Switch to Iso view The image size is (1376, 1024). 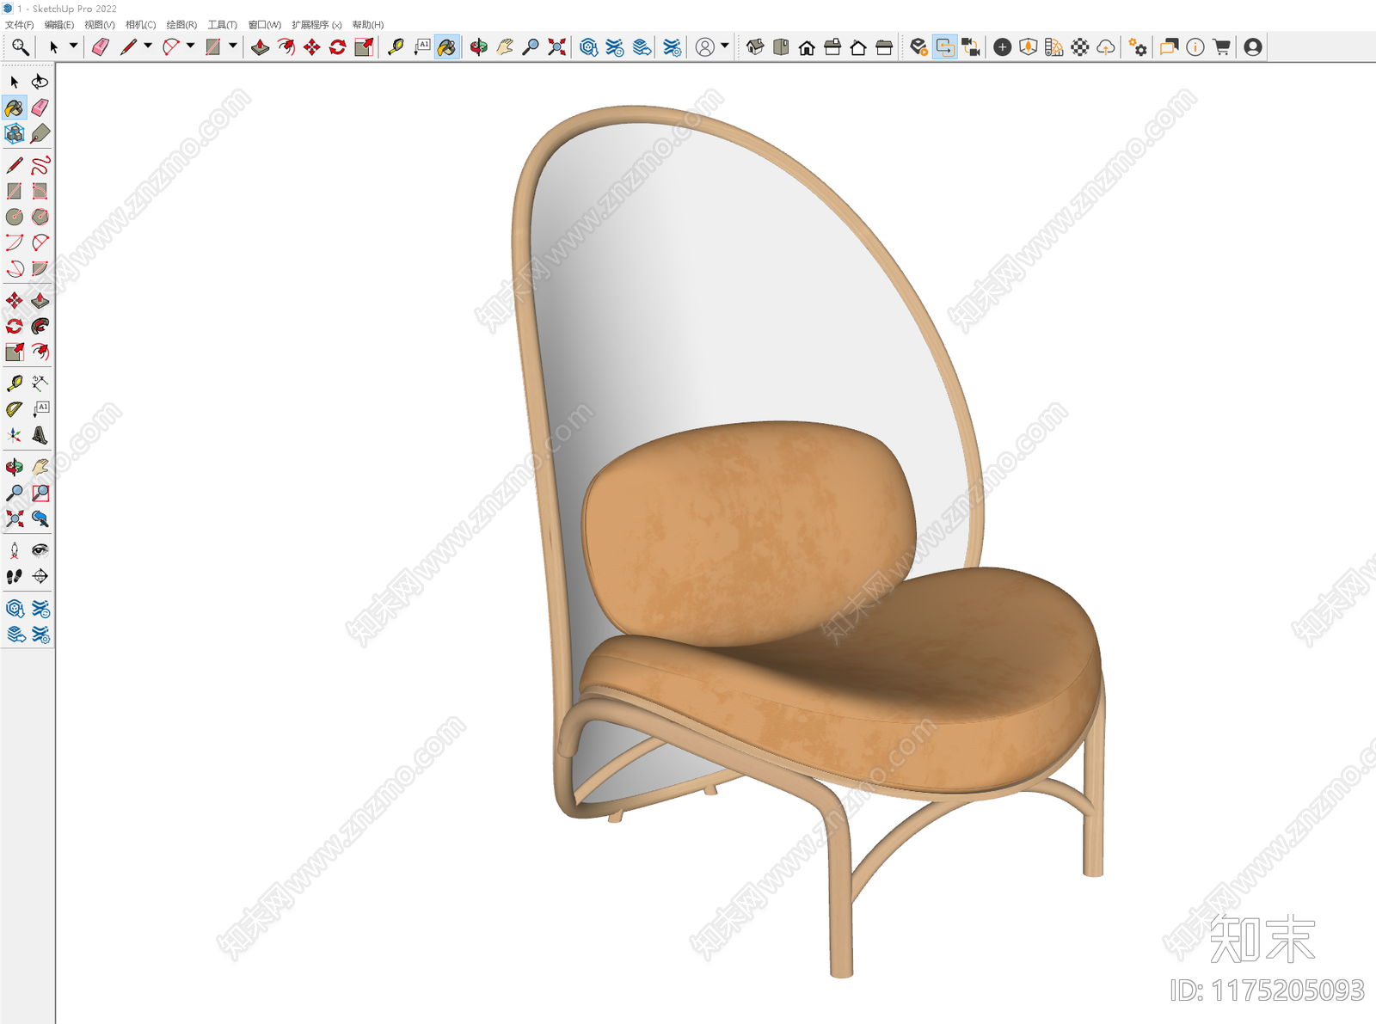pos(755,47)
